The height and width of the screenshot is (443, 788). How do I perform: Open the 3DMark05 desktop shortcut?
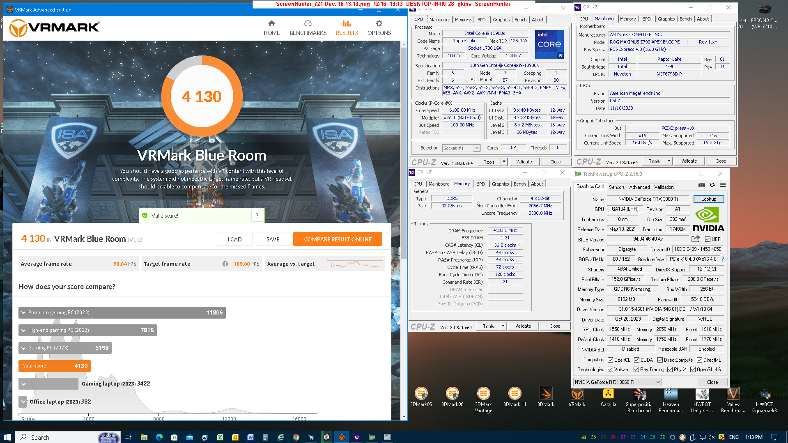(421, 397)
